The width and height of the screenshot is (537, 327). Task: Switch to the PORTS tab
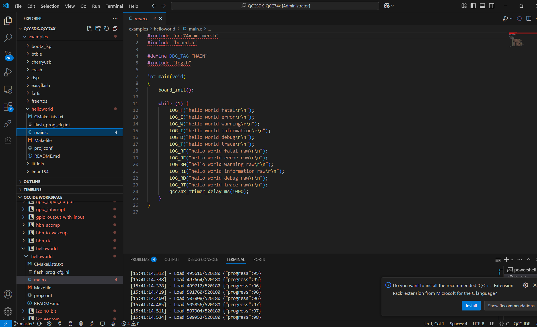(259, 259)
